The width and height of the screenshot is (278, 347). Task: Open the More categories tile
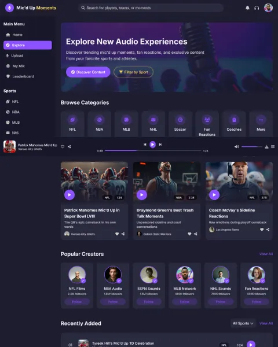(x=261, y=124)
